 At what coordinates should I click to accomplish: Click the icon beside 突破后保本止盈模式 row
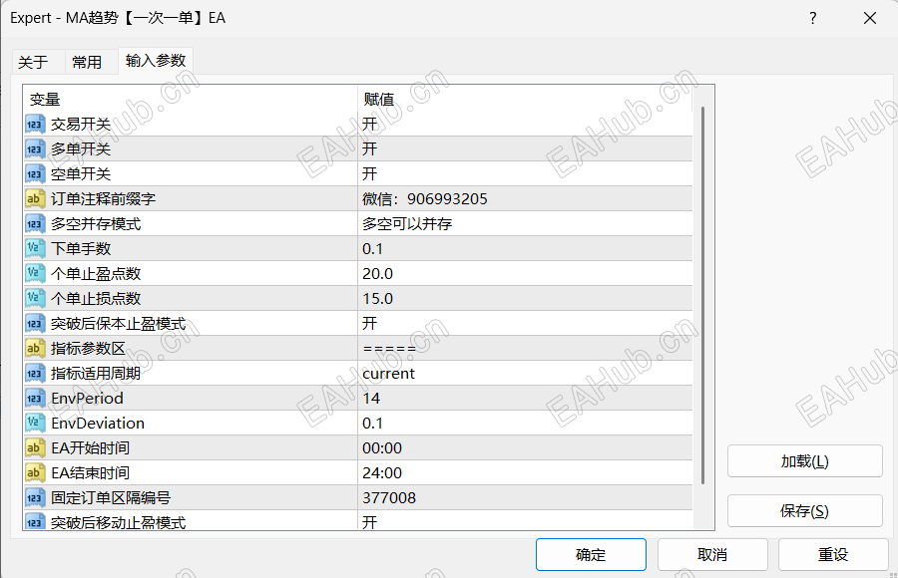coord(35,323)
